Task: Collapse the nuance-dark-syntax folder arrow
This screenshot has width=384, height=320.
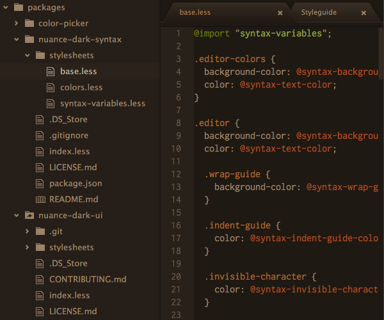Action: click(x=15, y=40)
